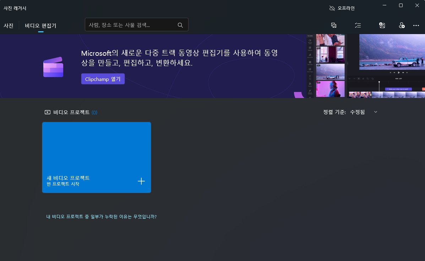The image size is (425, 261).
Task: Click the Clipchamp preview banner image
Action: [365, 66]
